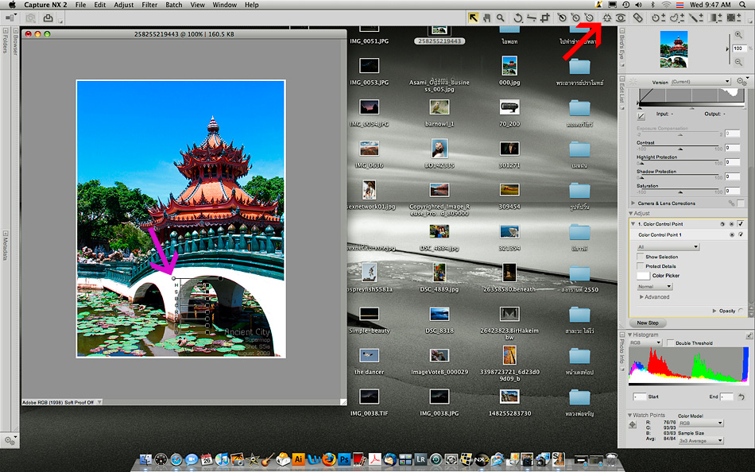This screenshot has height=472, width=755.
Task: Open the Sample Size dropdown
Action: point(700,440)
